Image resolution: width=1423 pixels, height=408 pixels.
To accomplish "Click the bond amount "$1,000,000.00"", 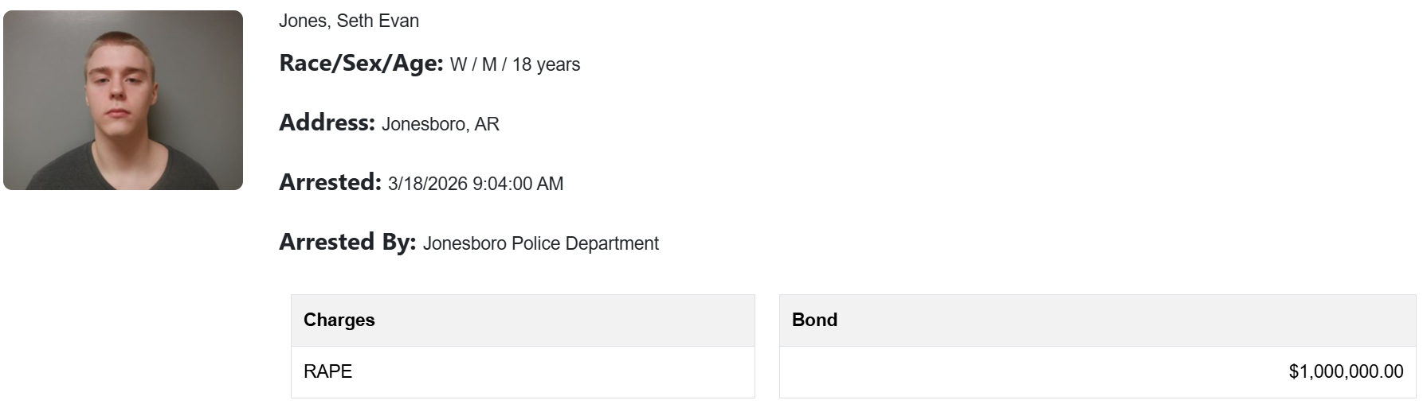I will click(1346, 371).
